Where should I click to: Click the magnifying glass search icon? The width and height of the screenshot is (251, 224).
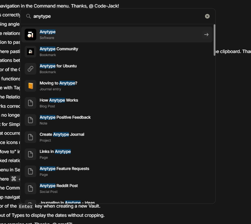(x=29, y=16)
